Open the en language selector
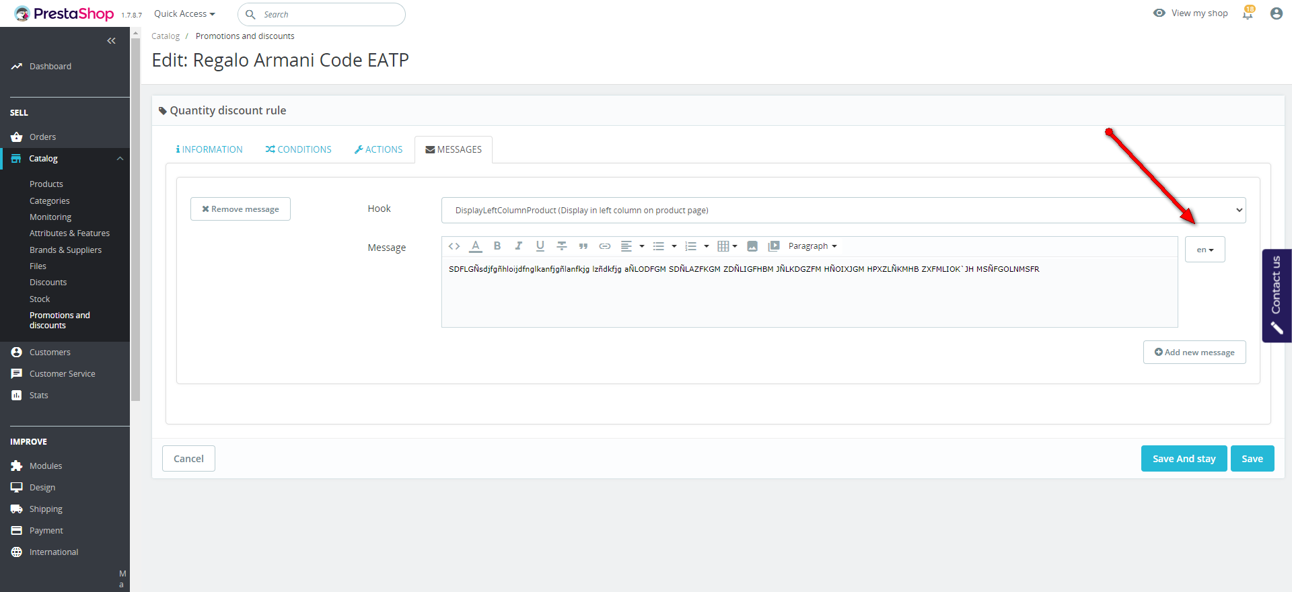 pos(1205,250)
